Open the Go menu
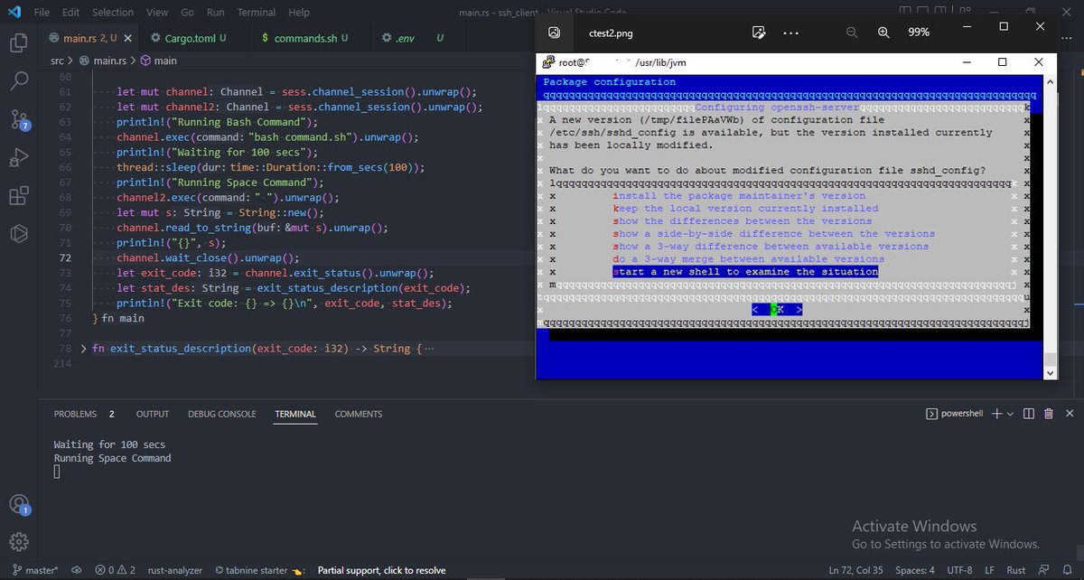This screenshot has height=580, width=1084. pyautogui.click(x=187, y=13)
